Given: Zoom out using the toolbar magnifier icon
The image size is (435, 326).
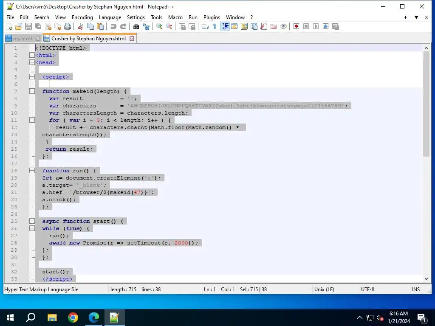Looking at the screenshot, I should pyautogui.click(x=169, y=26).
